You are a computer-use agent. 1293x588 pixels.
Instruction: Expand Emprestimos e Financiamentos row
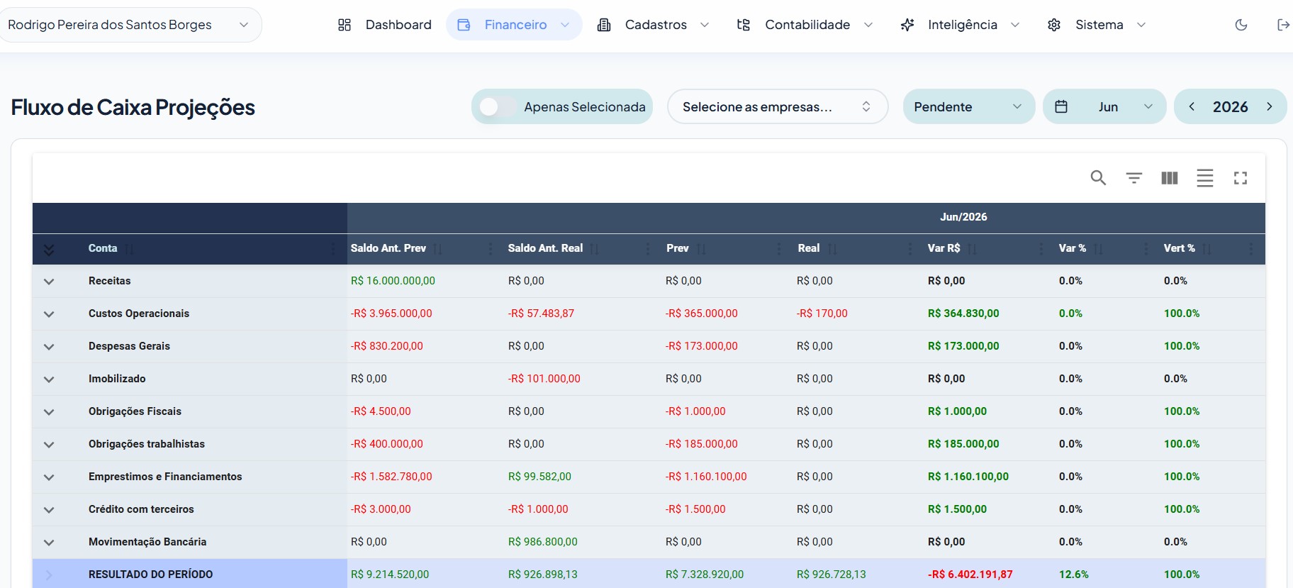(49, 477)
